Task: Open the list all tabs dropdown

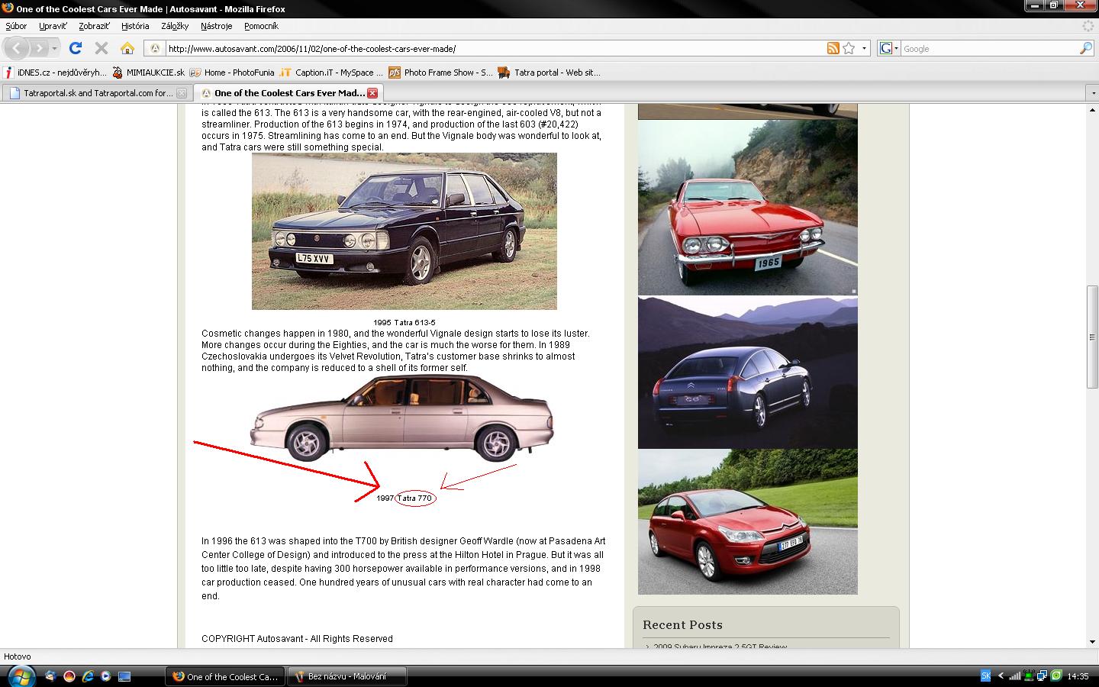Action: (1092, 93)
